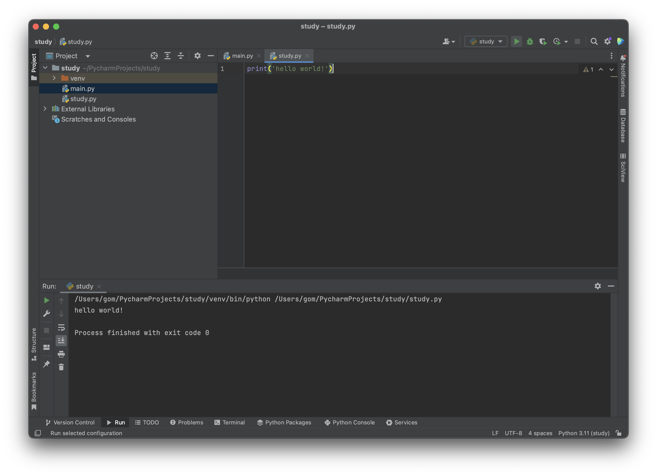
Task: Click Python 3.11 (study) interpreter in status bar
Action: coord(584,433)
